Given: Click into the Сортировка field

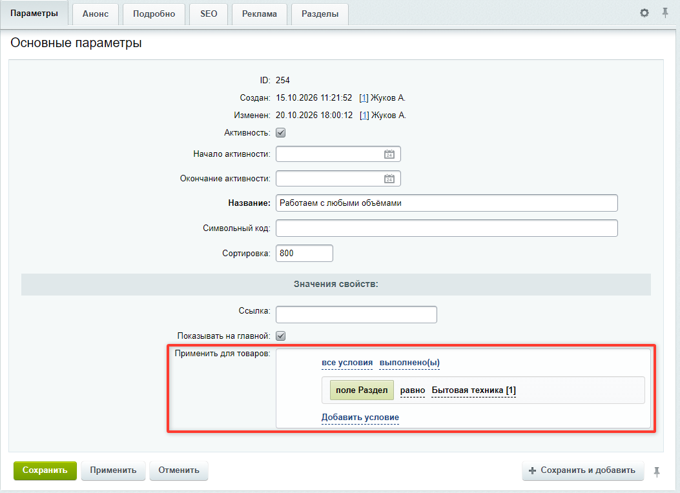Looking at the screenshot, I should [304, 254].
